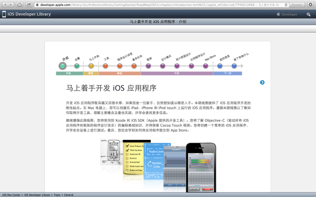Open the General breadcrumb link

click(69, 195)
